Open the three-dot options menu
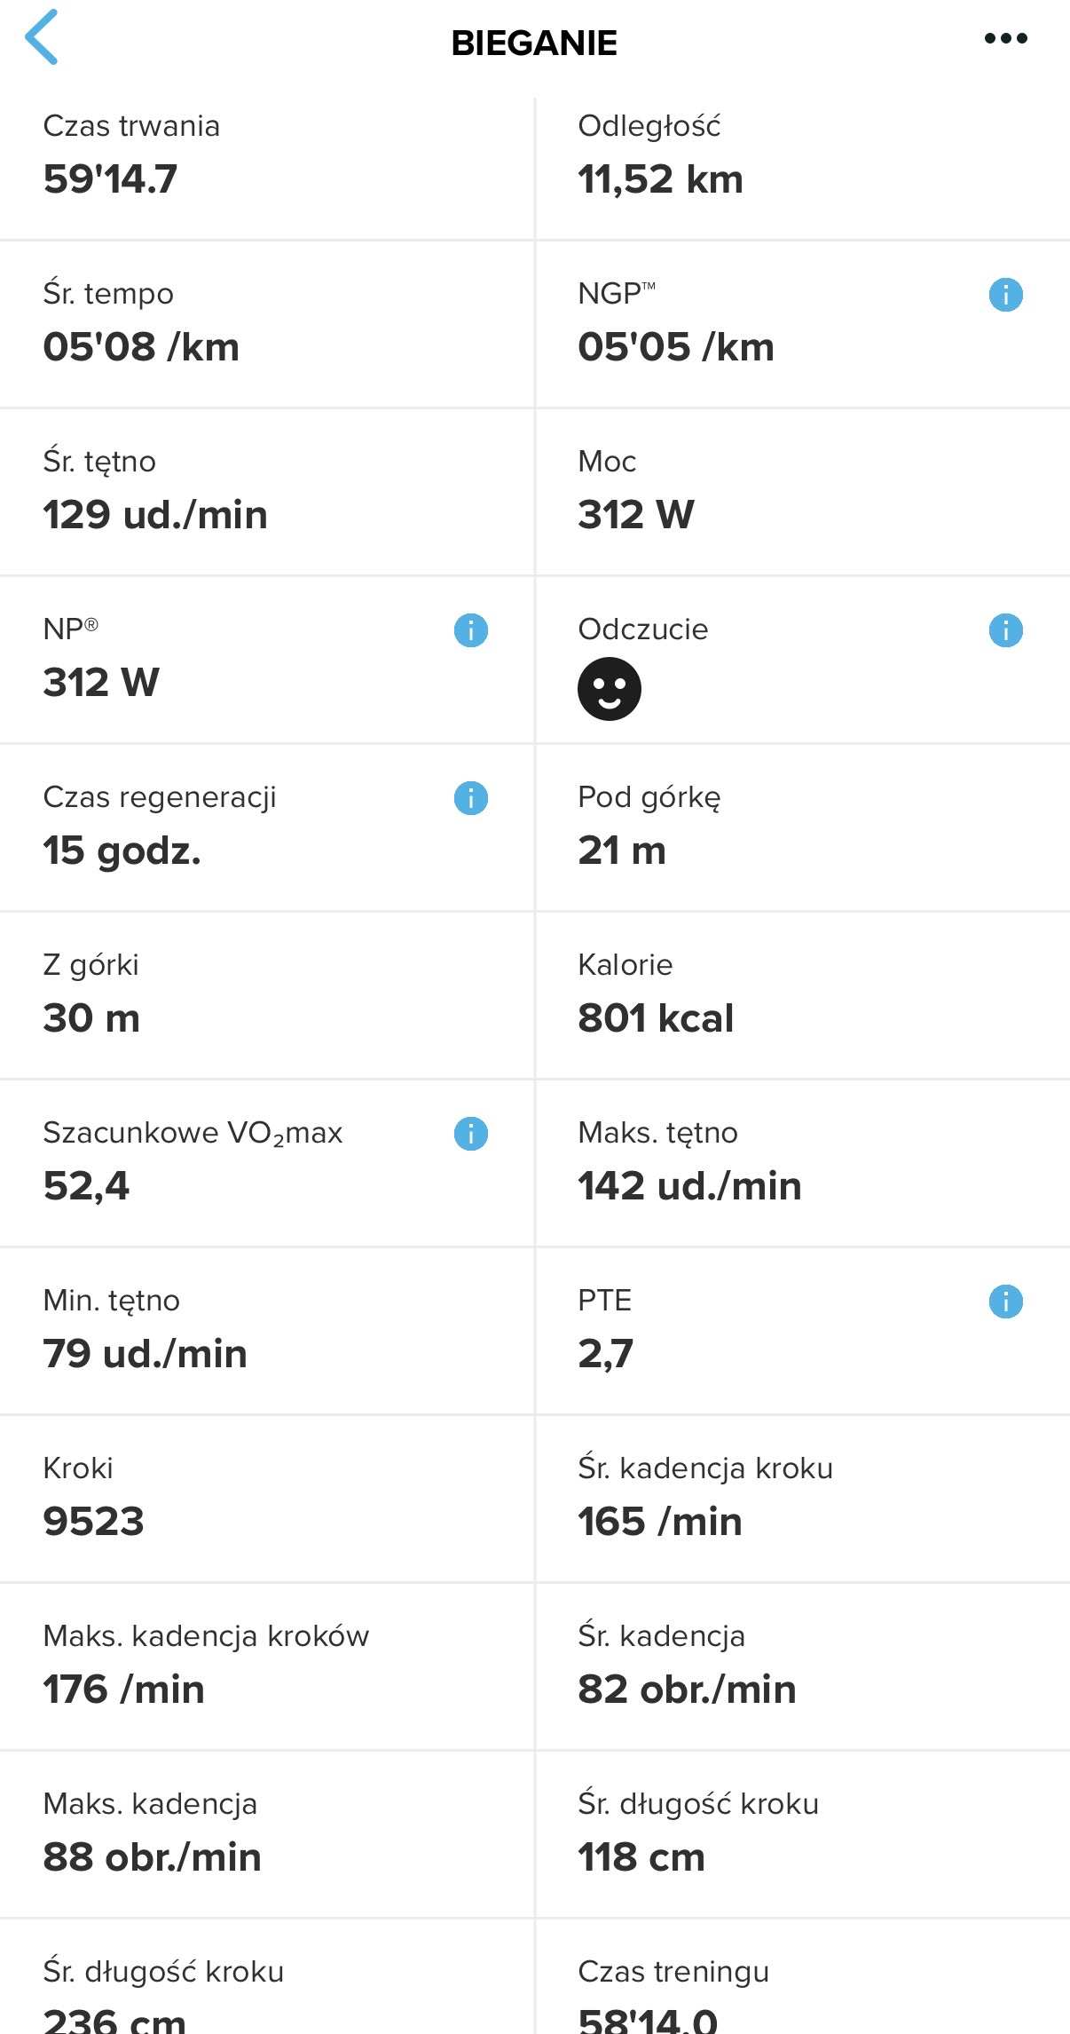 click(1005, 38)
